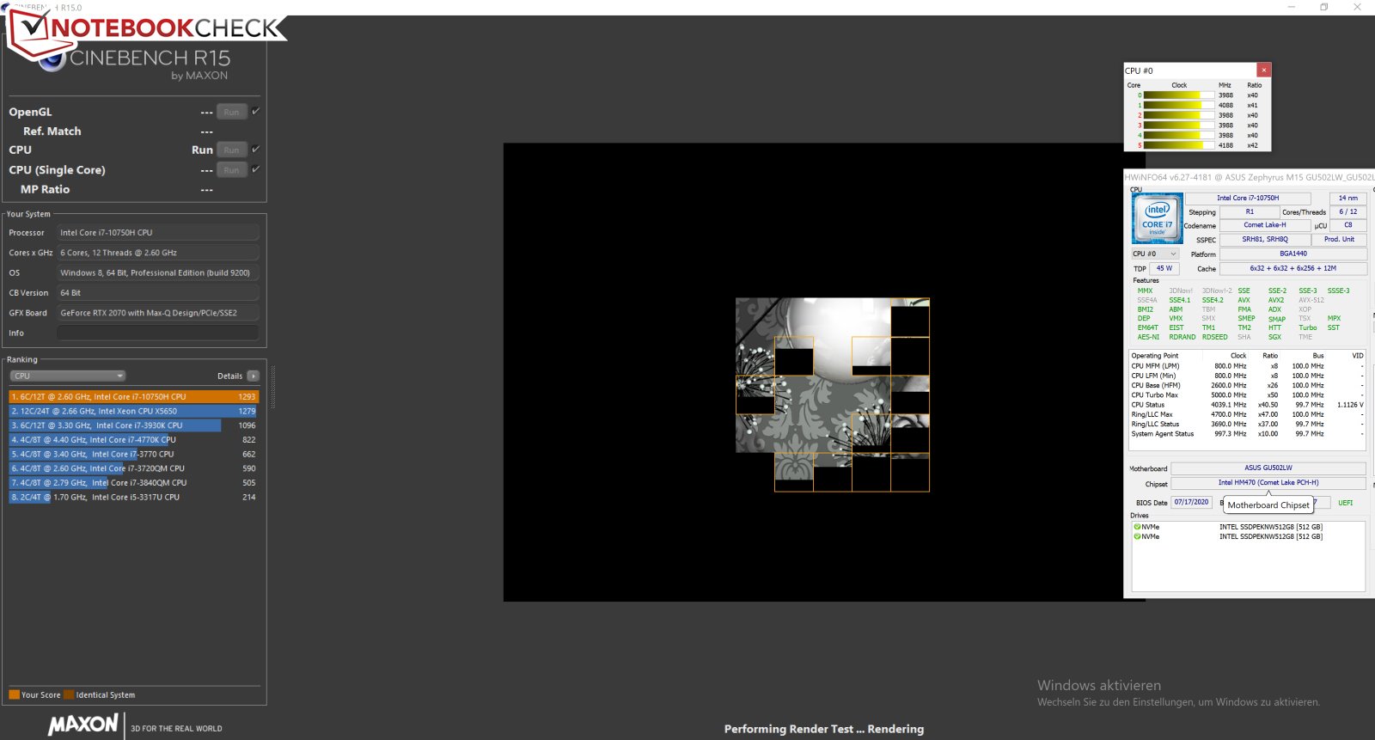Select ranking entry Intel Core i7-3770 CPU

click(x=133, y=454)
